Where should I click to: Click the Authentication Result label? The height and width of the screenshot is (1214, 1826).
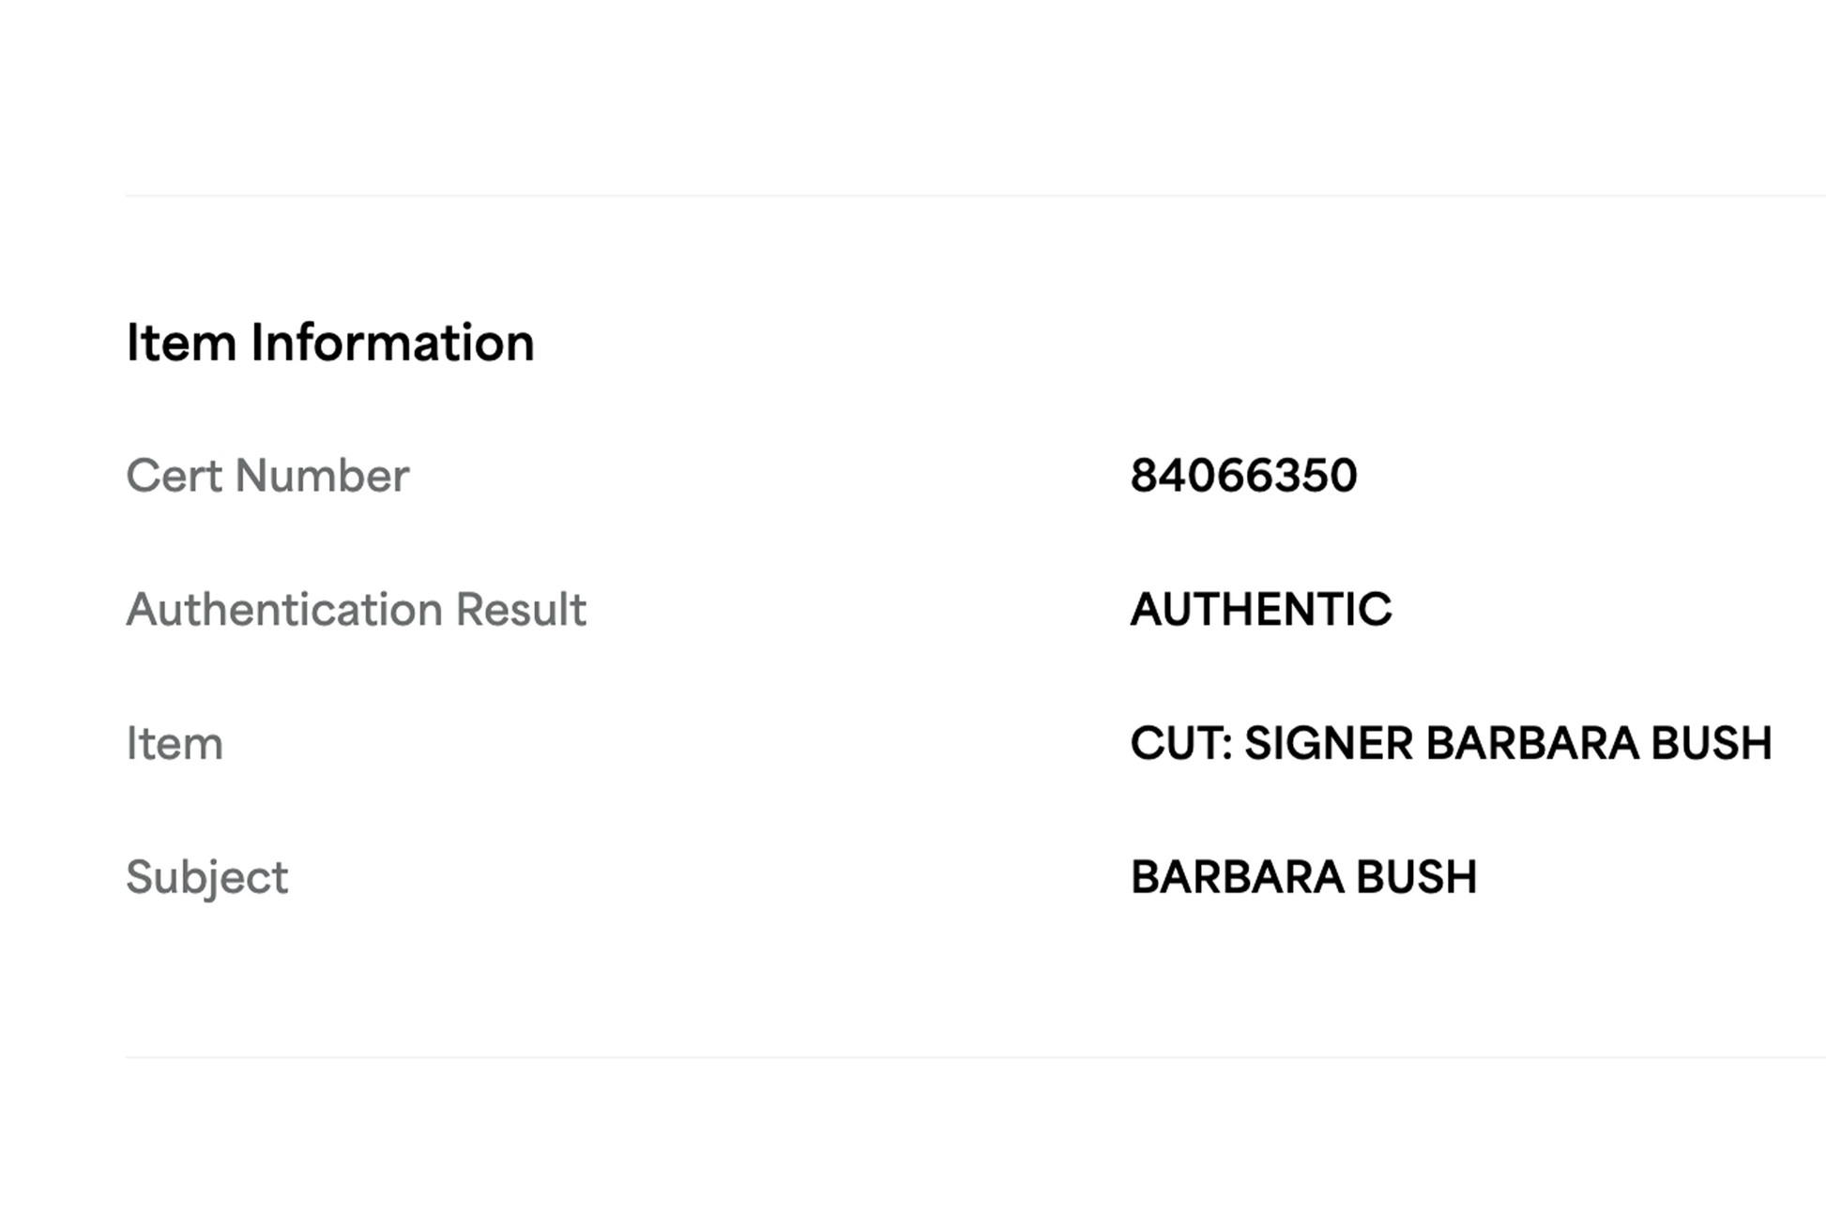click(x=356, y=610)
